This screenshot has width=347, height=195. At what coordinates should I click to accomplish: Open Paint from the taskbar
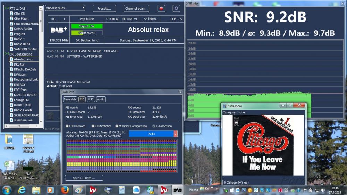point(79,190)
